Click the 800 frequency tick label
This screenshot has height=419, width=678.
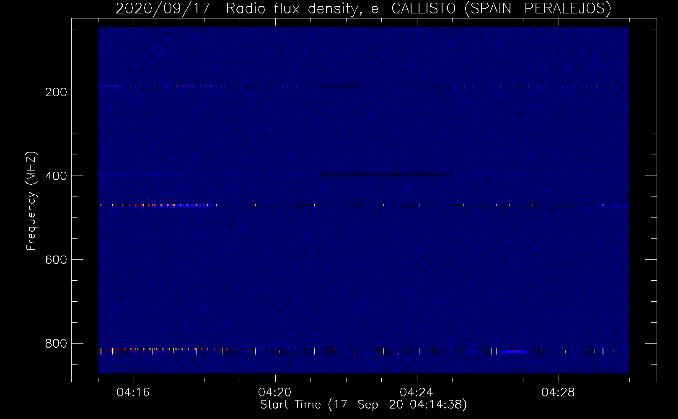pyautogui.click(x=56, y=344)
